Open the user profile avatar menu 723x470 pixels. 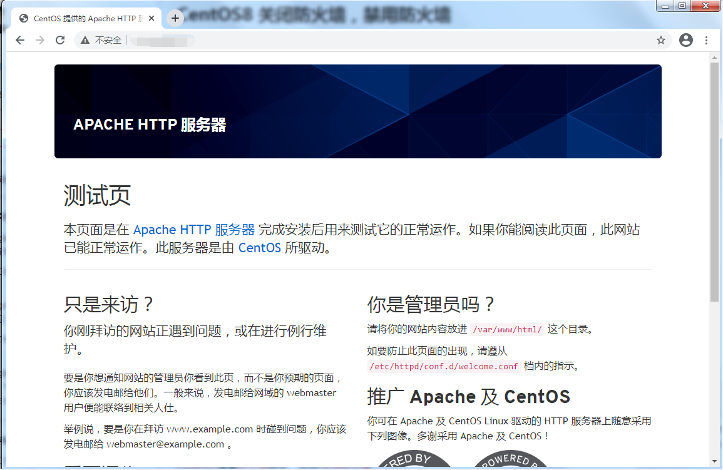pyautogui.click(x=685, y=40)
